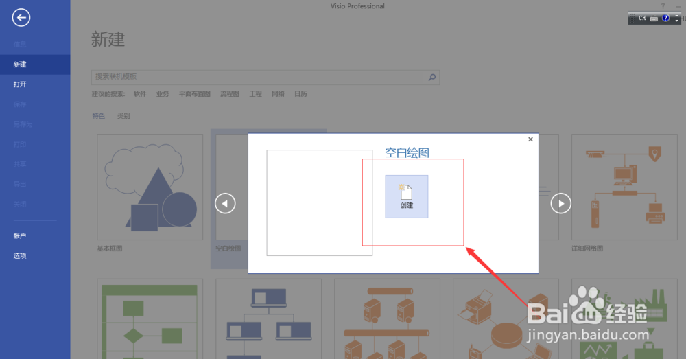
Task: Click the 空白绘图 dialog title
Action: point(407,153)
